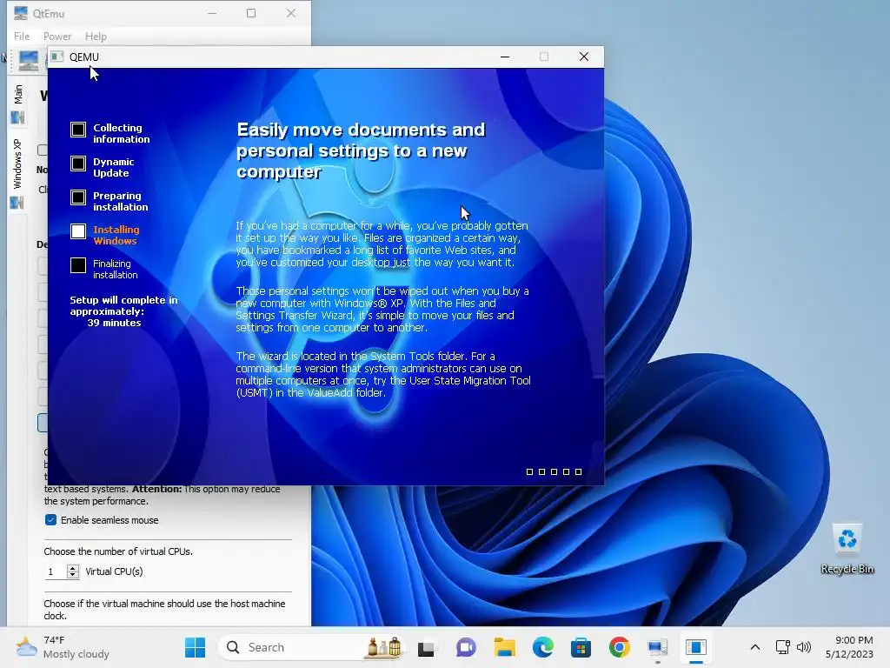Screen dimensions: 890x668
Task: Click the '39 minutes' remaining time text
Action: point(114,323)
